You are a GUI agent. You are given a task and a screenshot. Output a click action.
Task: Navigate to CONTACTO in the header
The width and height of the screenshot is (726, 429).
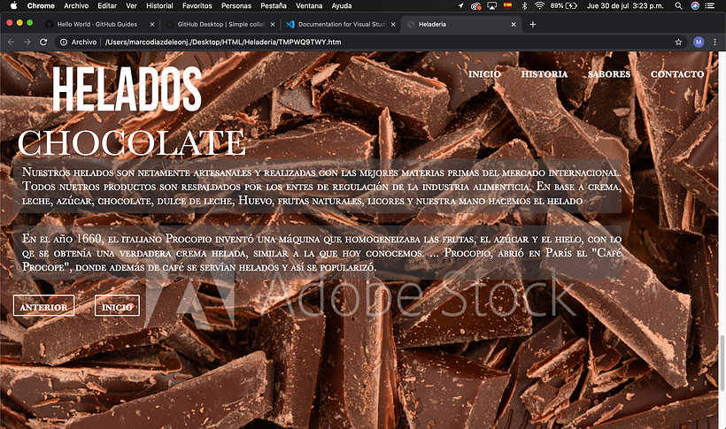coord(677,74)
